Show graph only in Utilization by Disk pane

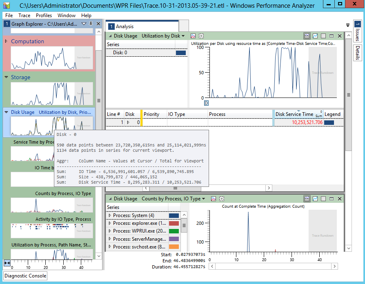point(315,36)
